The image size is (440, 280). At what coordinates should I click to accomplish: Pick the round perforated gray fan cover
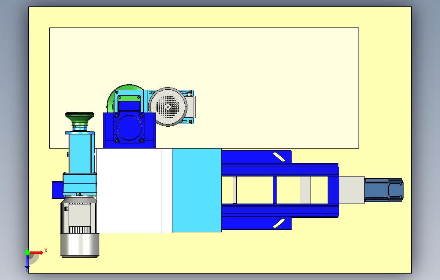click(168, 107)
